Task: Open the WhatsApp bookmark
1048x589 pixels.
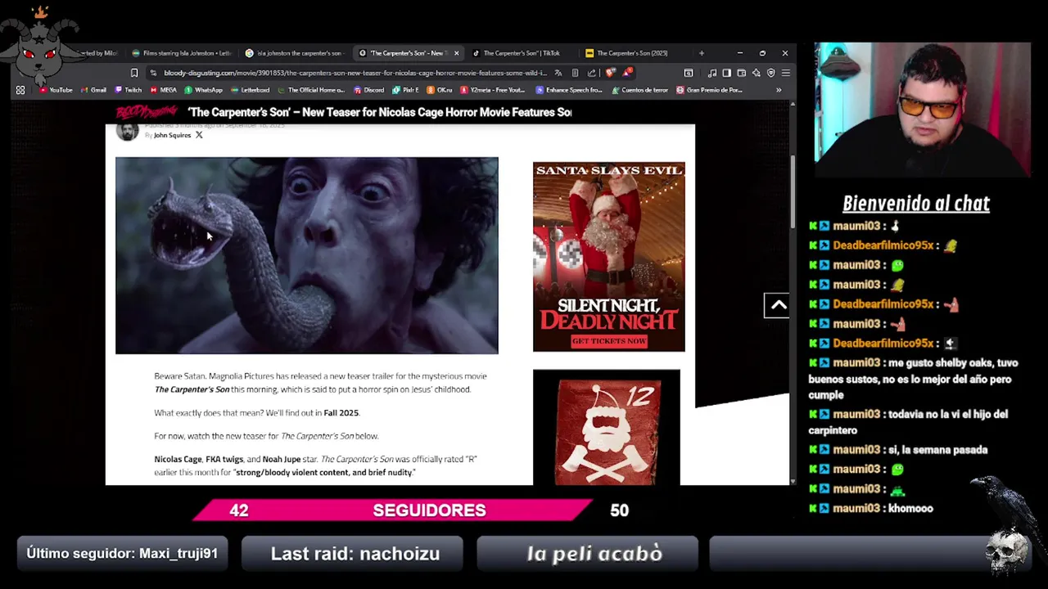Action: (203, 90)
